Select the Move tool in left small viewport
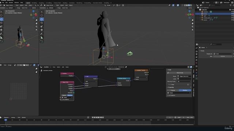The image size is (234, 131). [x=1, y=19]
